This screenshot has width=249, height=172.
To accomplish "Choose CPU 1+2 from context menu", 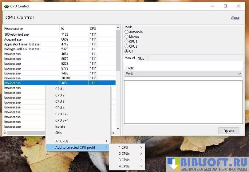I will [62, 114].
